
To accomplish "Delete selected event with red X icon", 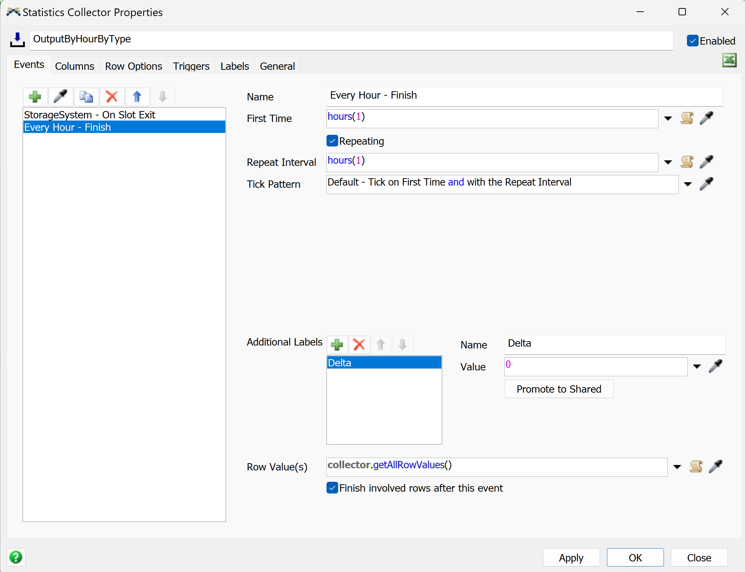I will pos(112,97).
